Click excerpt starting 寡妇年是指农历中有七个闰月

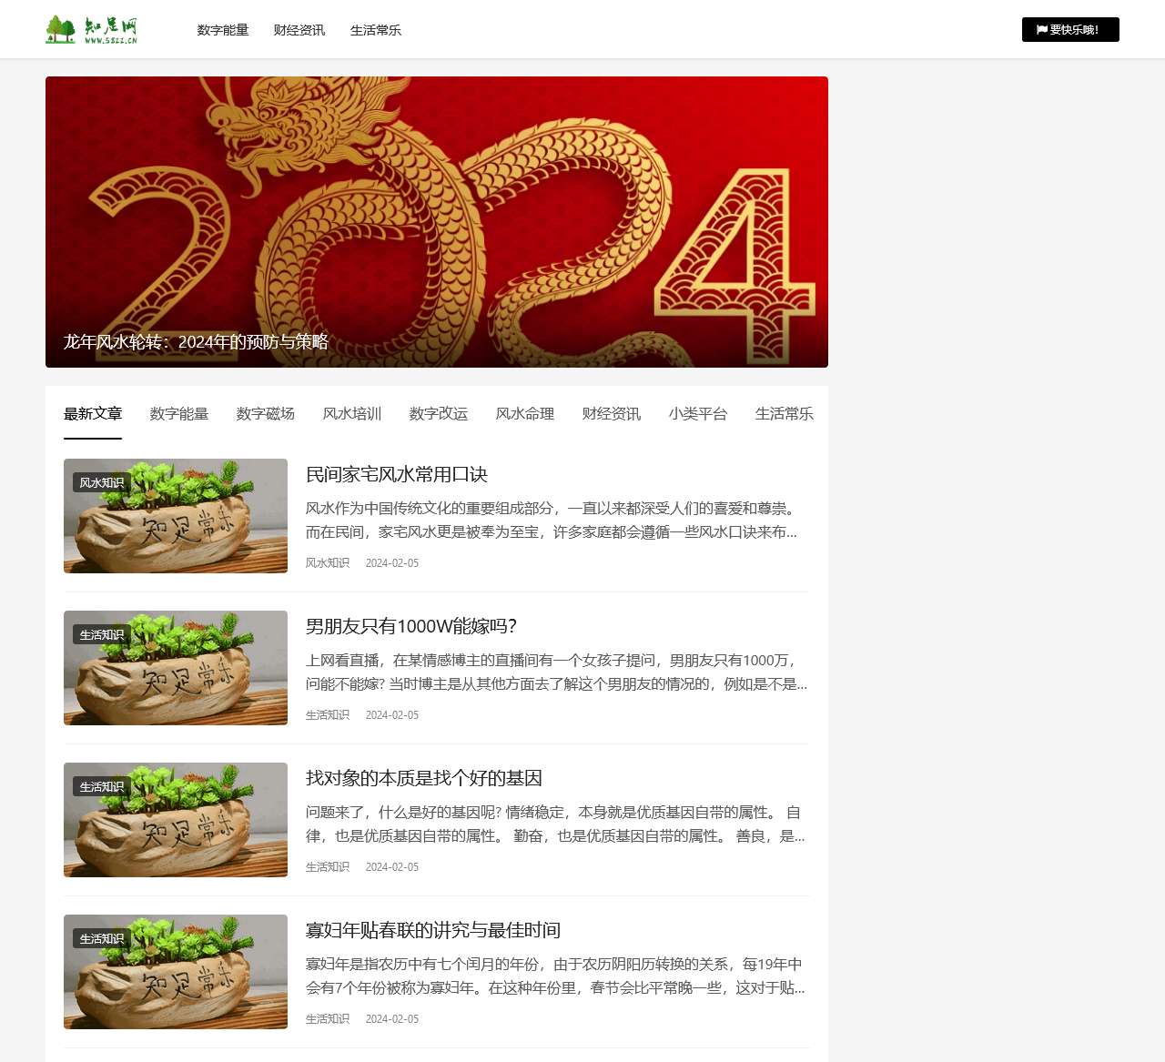[x=555, y=976]
